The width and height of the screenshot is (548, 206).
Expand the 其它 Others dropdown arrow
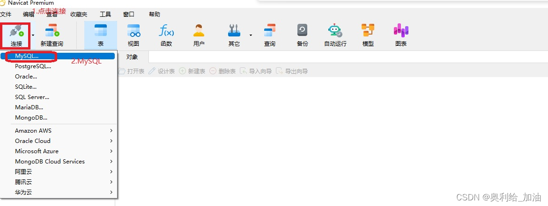251,35
